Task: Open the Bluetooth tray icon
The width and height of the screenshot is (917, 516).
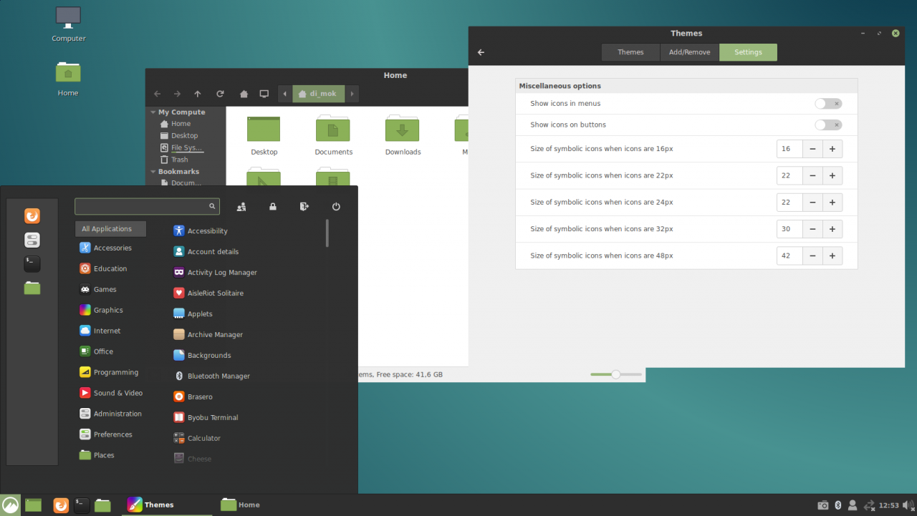Action: coord(837,505)
